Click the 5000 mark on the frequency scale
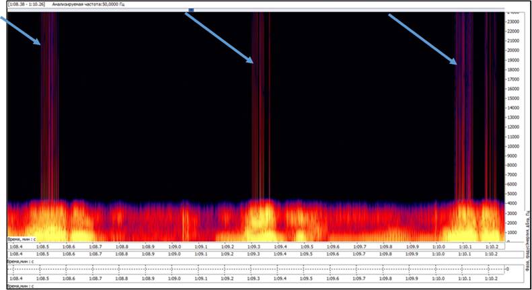Viewport: 532px width, 290px height. (x=512, y=194)
